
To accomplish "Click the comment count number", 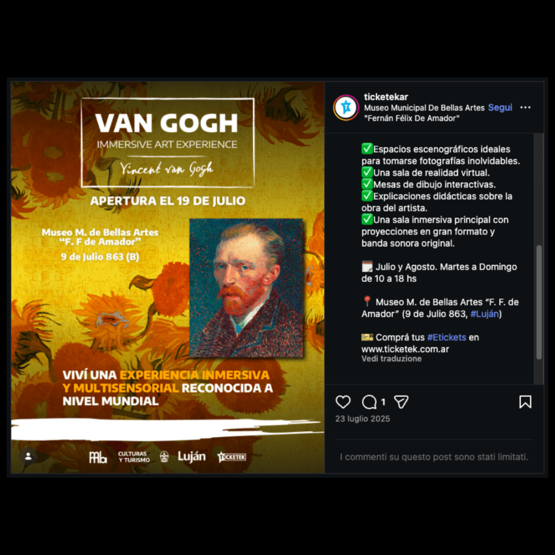I will (x=383, y=402).
